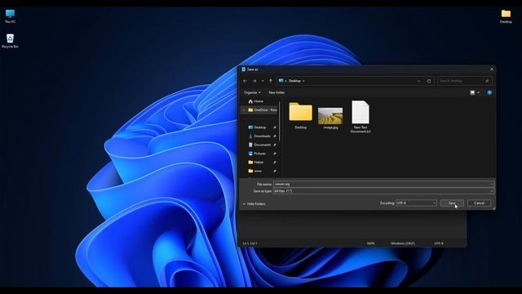522x294 pixels.
Task: Expand the OneDrive tree node
Action: 244,110
